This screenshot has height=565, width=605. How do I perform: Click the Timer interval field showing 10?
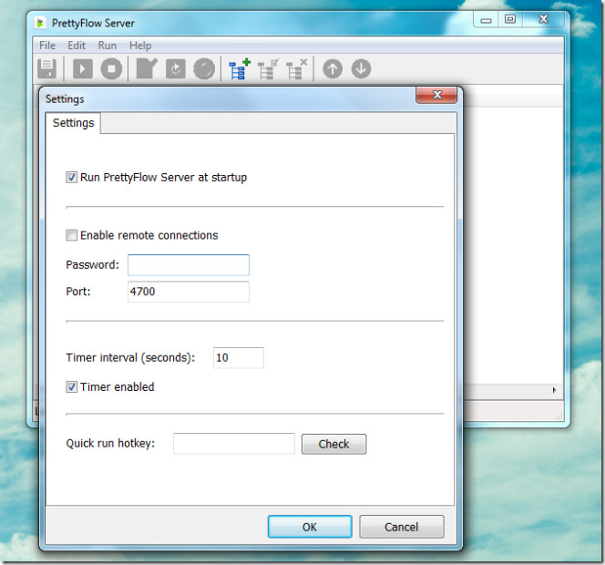239,358
